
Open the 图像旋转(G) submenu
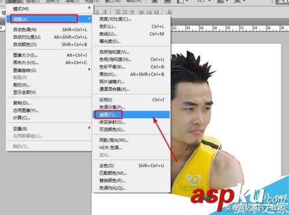[49, 70]
